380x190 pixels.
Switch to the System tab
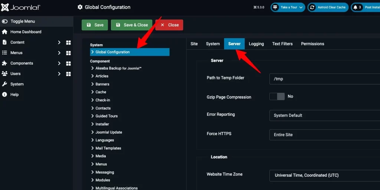[x=213, y=44]
